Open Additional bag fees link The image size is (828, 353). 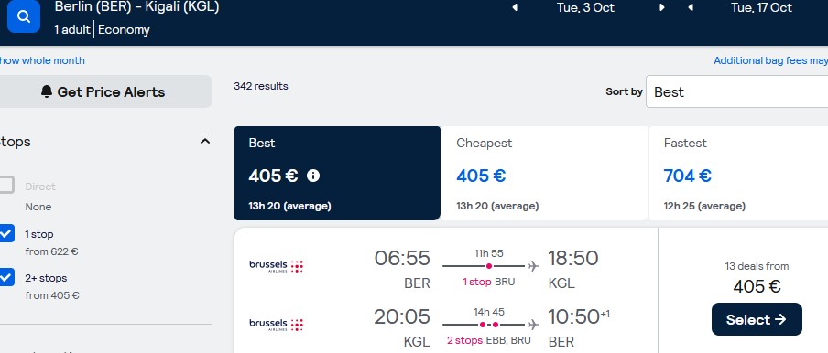[771, 60]
